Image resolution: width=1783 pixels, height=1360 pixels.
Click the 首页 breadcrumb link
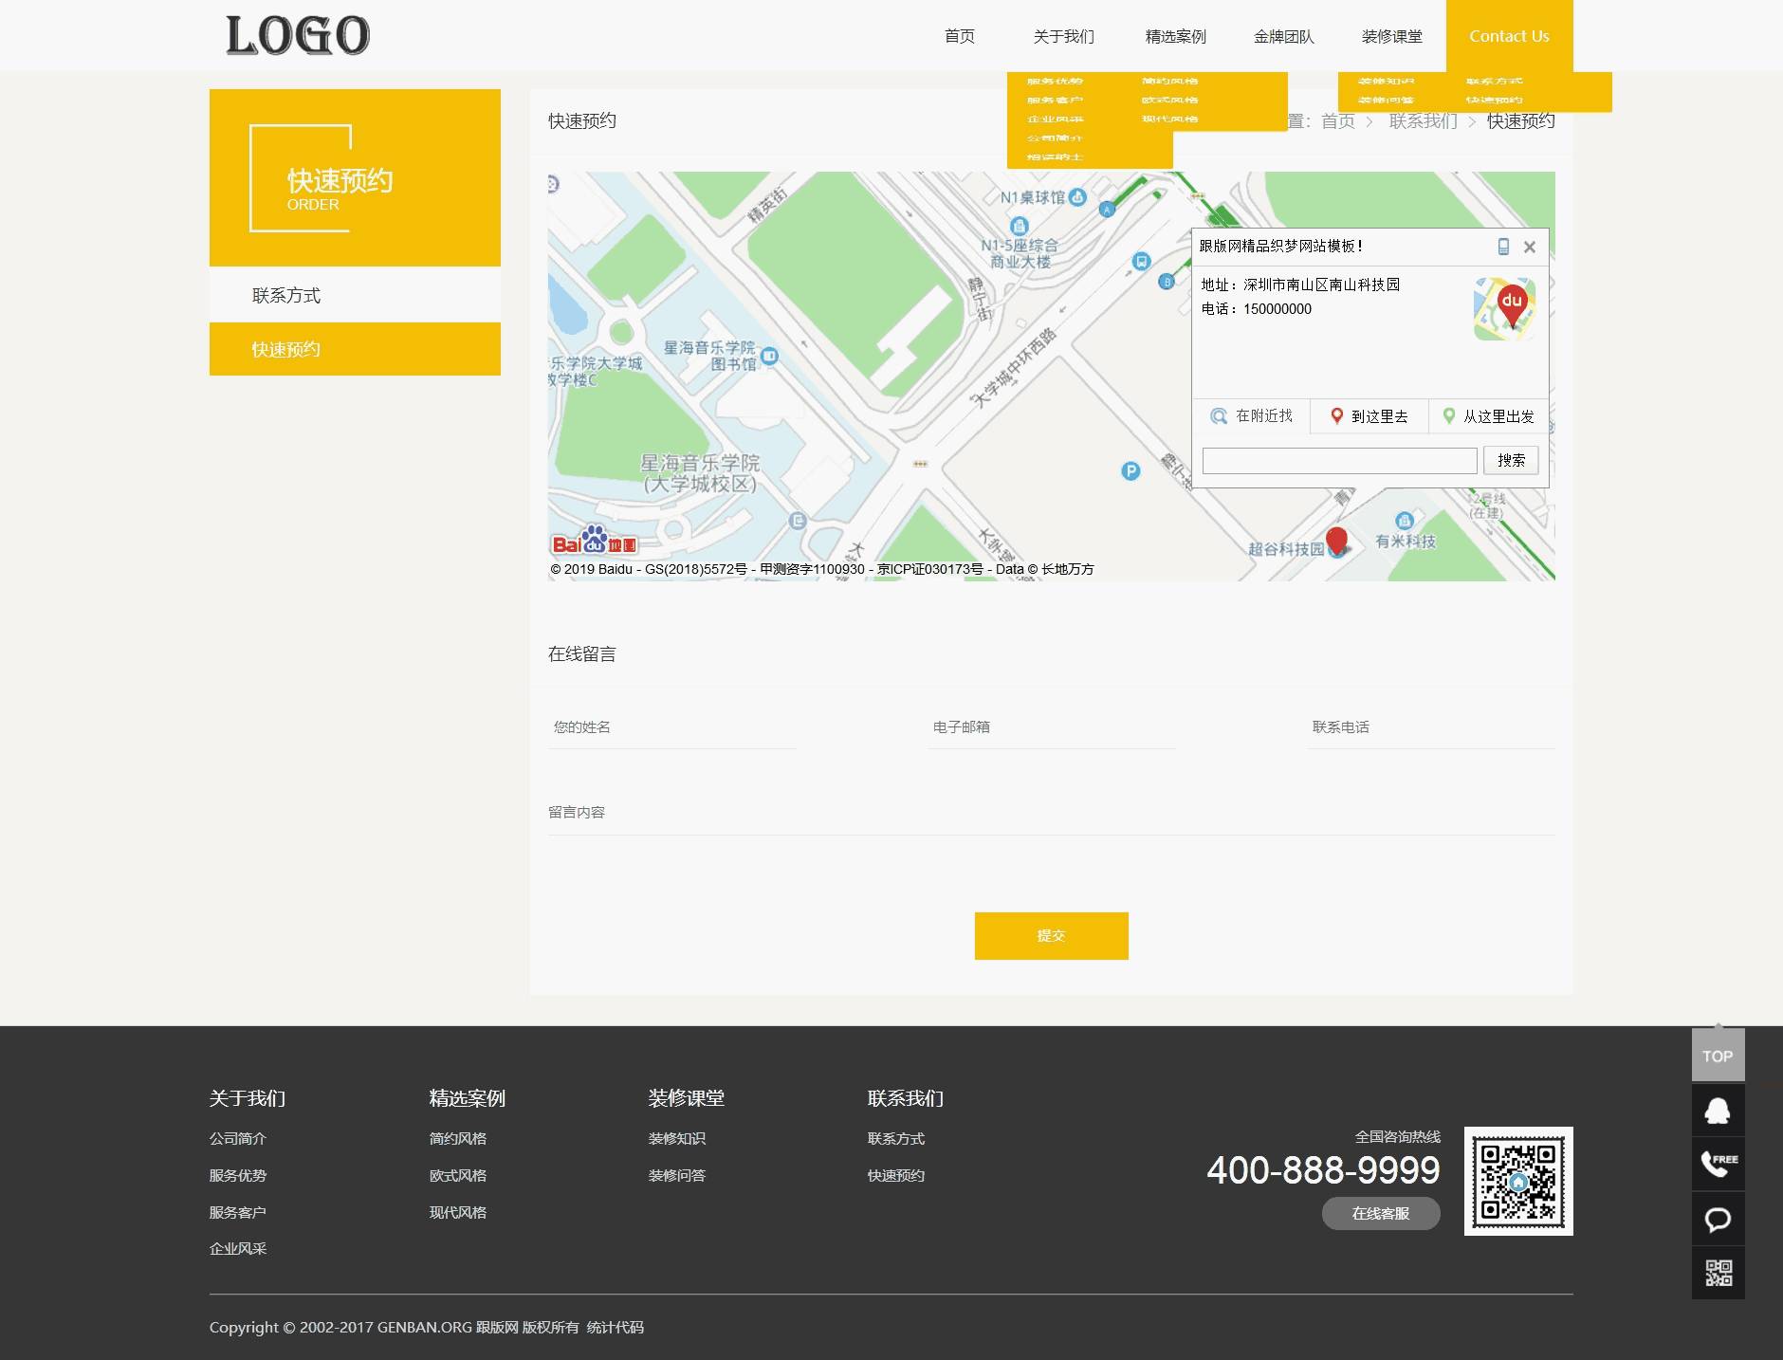tap(1337, 120)
